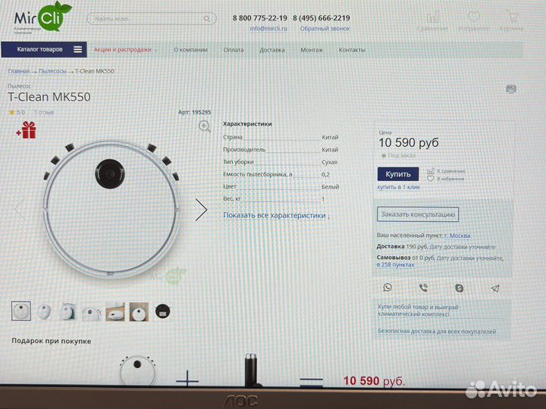Screen dimensions: 546x409
Task: Open the Доставка menu item
Action: 271,50
